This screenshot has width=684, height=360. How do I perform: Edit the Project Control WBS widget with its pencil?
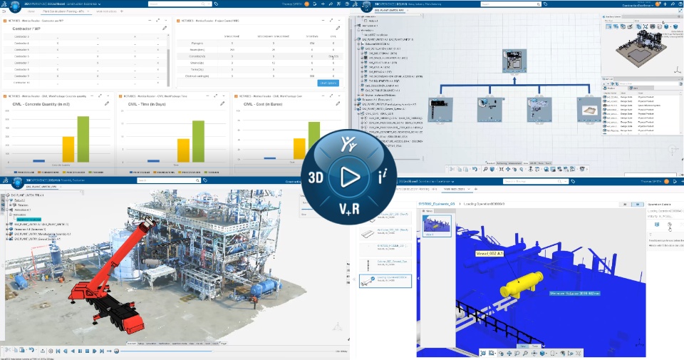click(338, 29)
